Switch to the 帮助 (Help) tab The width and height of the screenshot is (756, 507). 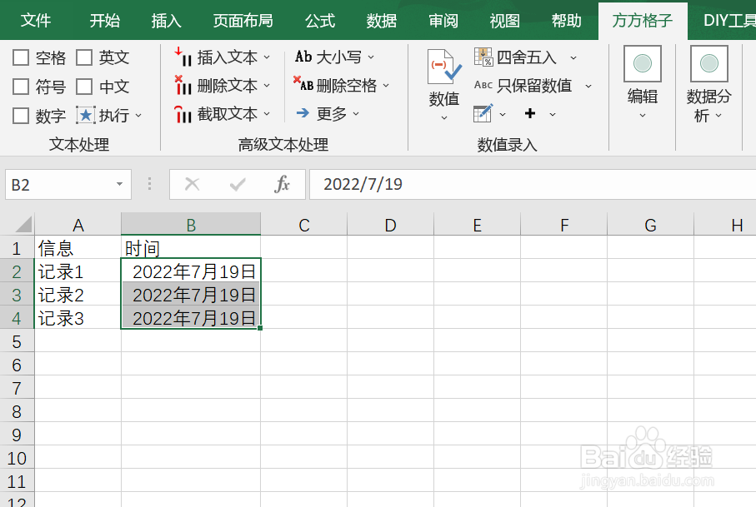pyautogui.click(x=567, y=20)
